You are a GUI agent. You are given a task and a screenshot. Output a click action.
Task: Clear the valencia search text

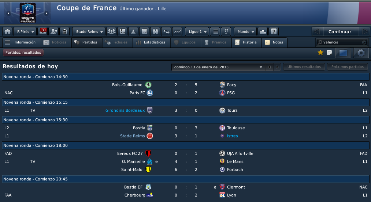click(364, 42)
